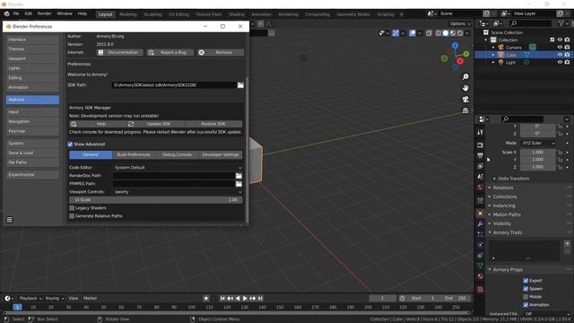Expand the Motion Paths panel
This screenshot has height=323, width=574.
click(506, 214)
